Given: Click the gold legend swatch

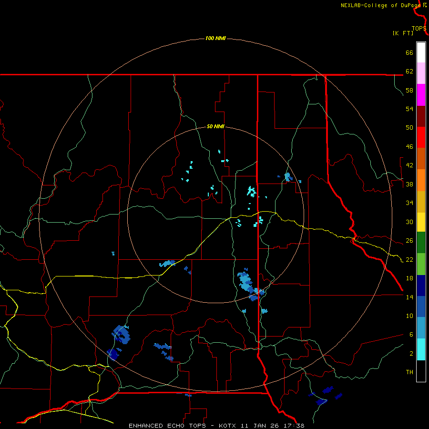Looking at the screenshot, I should click(421, 202).
